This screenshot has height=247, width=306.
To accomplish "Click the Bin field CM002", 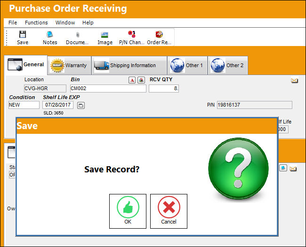I will (108, 88).
